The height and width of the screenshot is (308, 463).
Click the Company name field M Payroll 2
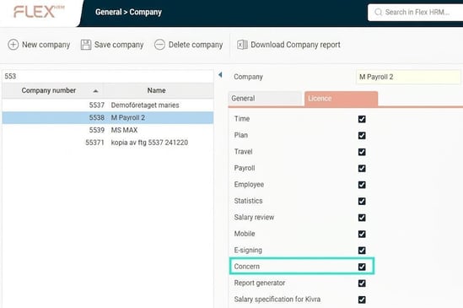[x=408, y=77]
